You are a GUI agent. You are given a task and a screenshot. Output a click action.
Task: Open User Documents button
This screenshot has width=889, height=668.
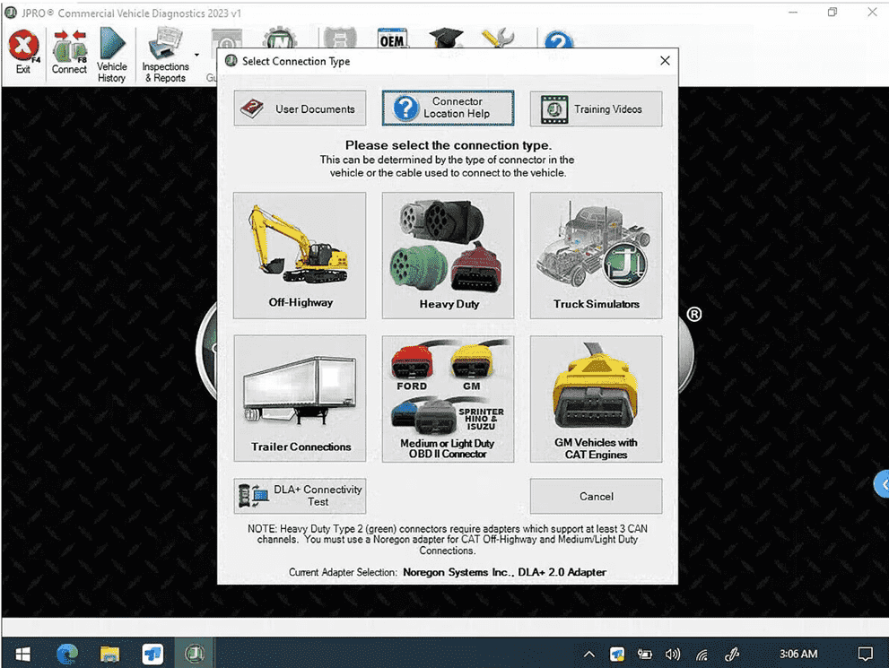pos(300,108)
